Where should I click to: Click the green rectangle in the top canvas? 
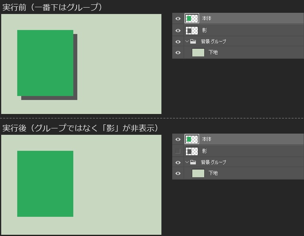[x=45, y=63]
